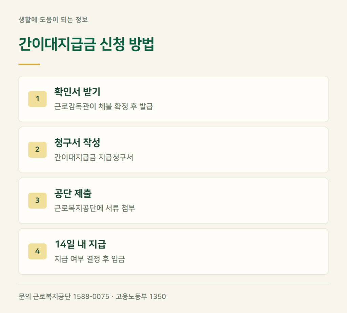Screen dimensions: 347x313
Task: Click the step 4 number badge
Action: click(x=37, y=251)
